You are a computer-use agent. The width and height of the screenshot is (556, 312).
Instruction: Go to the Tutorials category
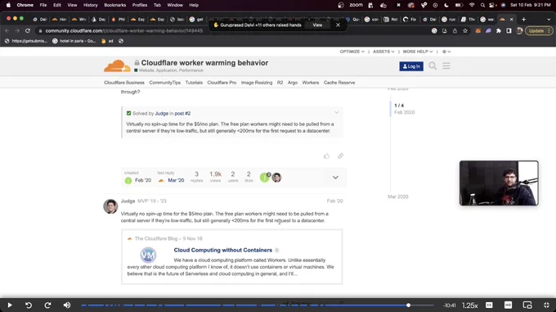194,83
